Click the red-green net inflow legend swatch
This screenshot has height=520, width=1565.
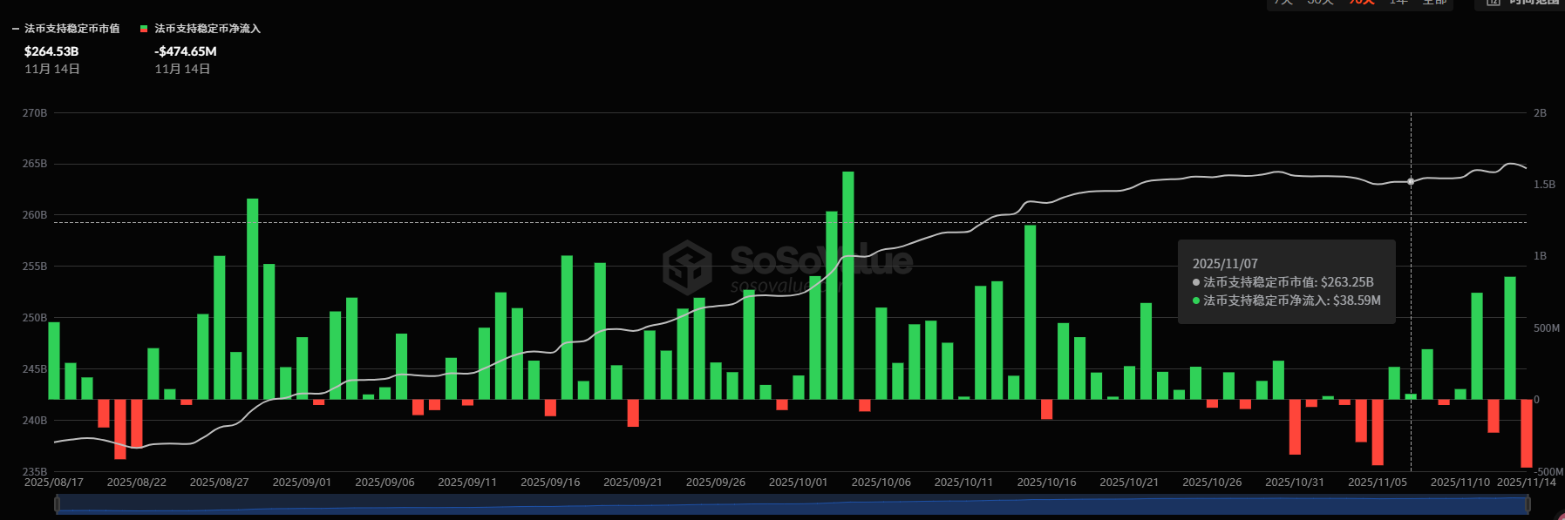click(x=144, y=29)
